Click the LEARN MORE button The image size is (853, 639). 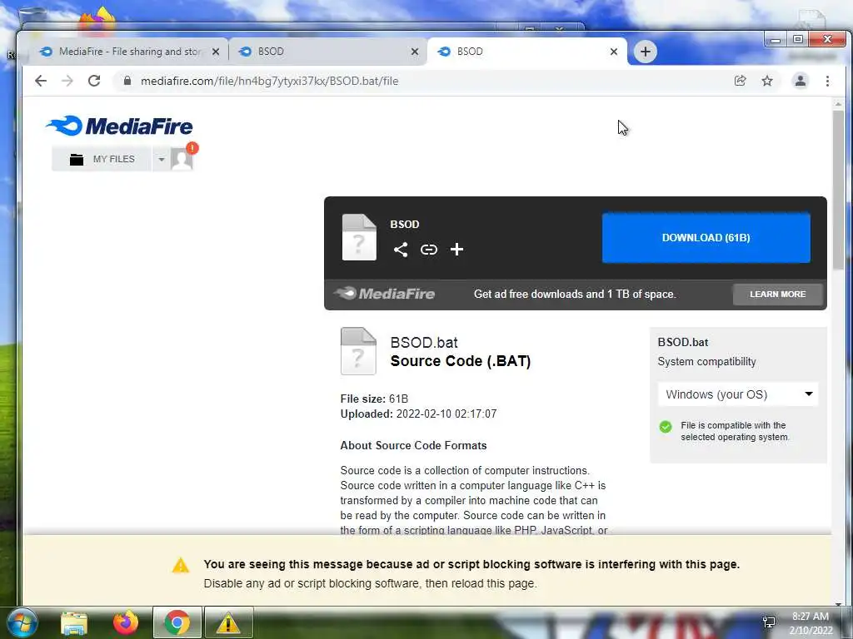pyautogui.click(x=777, y=294)
